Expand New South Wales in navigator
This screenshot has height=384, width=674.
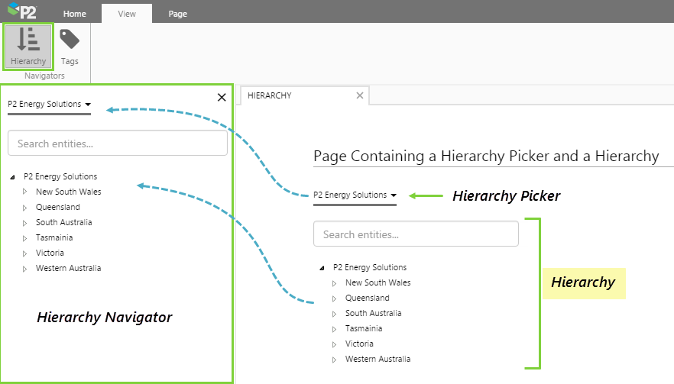tap(25, 192)
